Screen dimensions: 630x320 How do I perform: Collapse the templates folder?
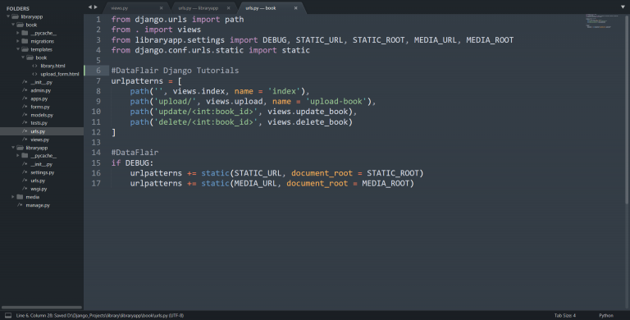pos(18,49)
